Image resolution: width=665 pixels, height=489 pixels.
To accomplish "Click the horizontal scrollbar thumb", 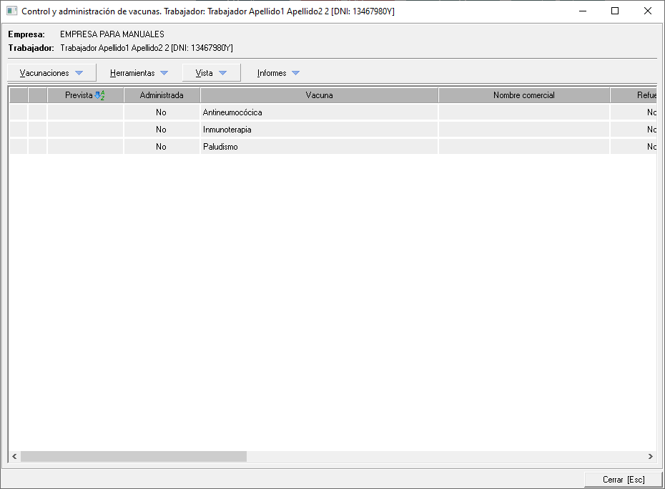I will tap(133, 456).
